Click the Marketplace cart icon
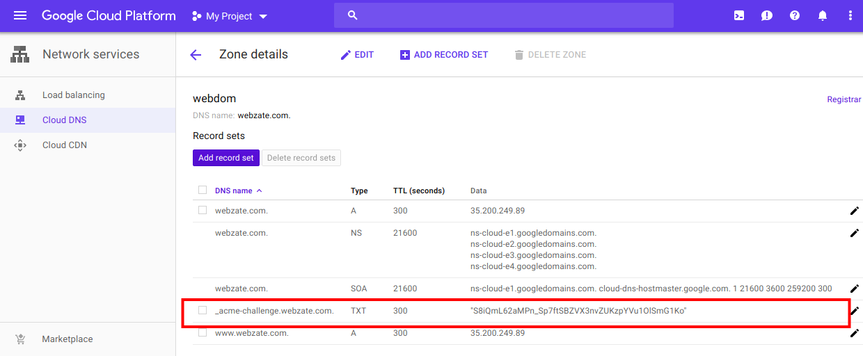The width and height of the screenshot is (863, 356). tap(20, 339)
